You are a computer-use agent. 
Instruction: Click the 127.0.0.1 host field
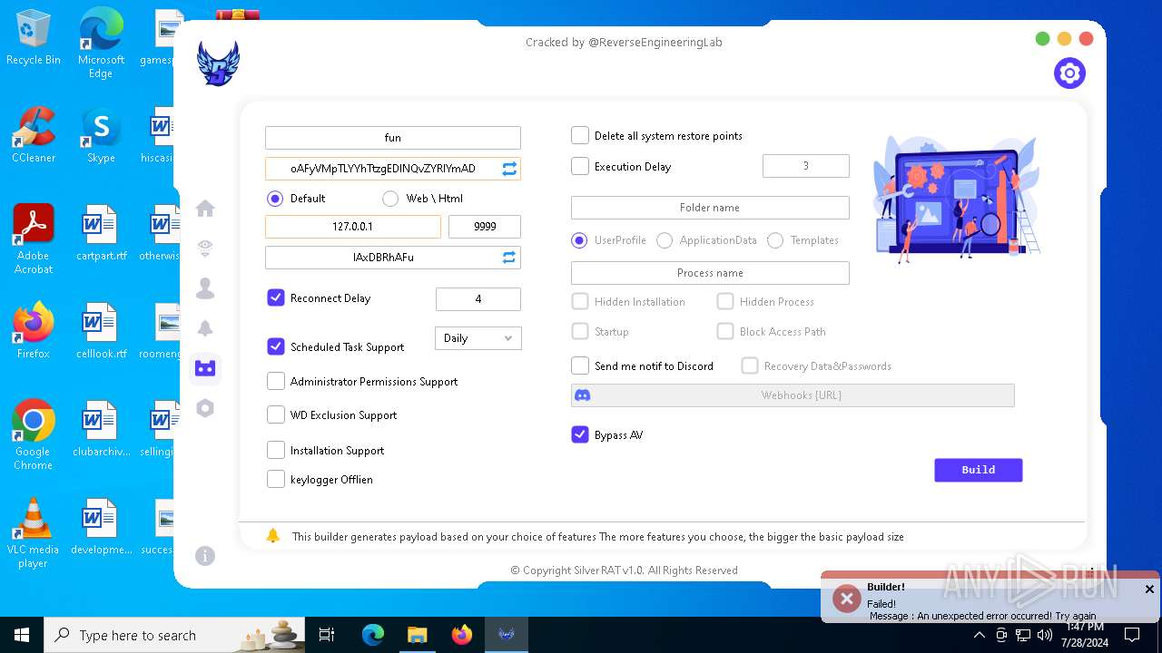353,227
